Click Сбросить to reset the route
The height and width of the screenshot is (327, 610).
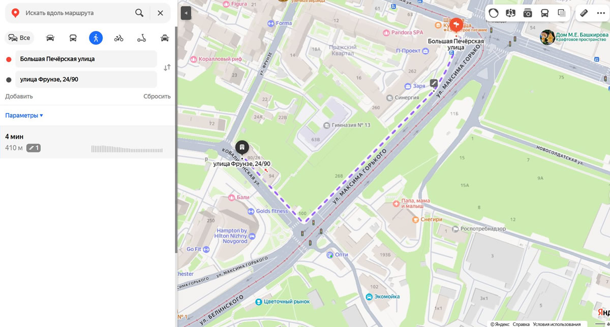point(157,96)
